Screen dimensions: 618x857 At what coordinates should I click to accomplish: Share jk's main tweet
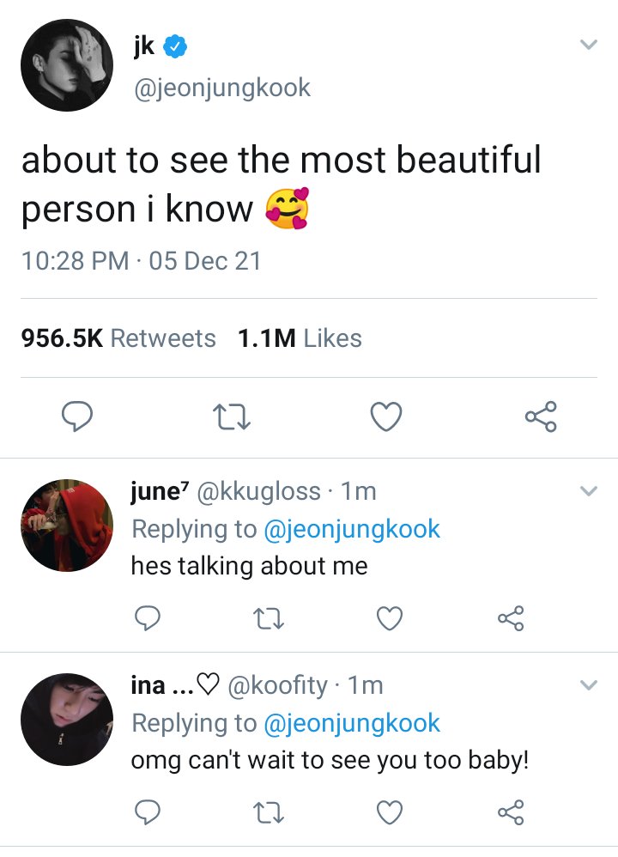pyautogui.click(x=541, y=417)
